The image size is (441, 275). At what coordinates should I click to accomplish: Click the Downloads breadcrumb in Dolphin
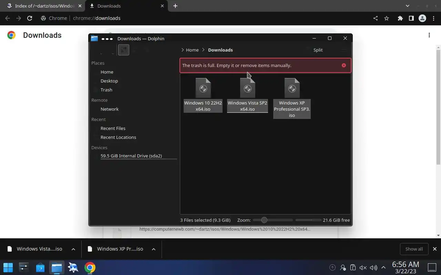point(220,50)
